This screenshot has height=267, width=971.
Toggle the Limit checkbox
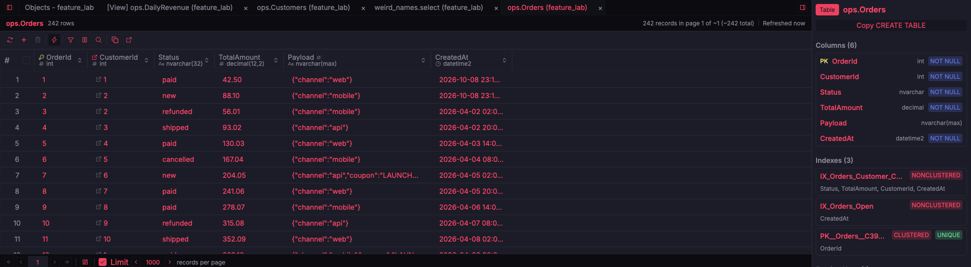103,262
